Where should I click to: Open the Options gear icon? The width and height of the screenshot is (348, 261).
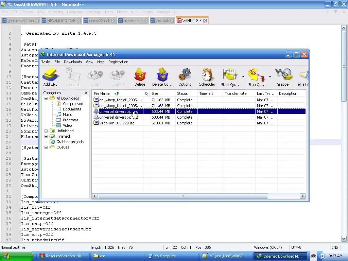tap(185, 77)
